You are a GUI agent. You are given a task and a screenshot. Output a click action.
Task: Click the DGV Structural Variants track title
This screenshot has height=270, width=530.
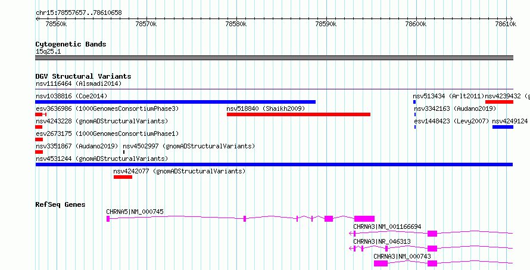pos(83,76)
